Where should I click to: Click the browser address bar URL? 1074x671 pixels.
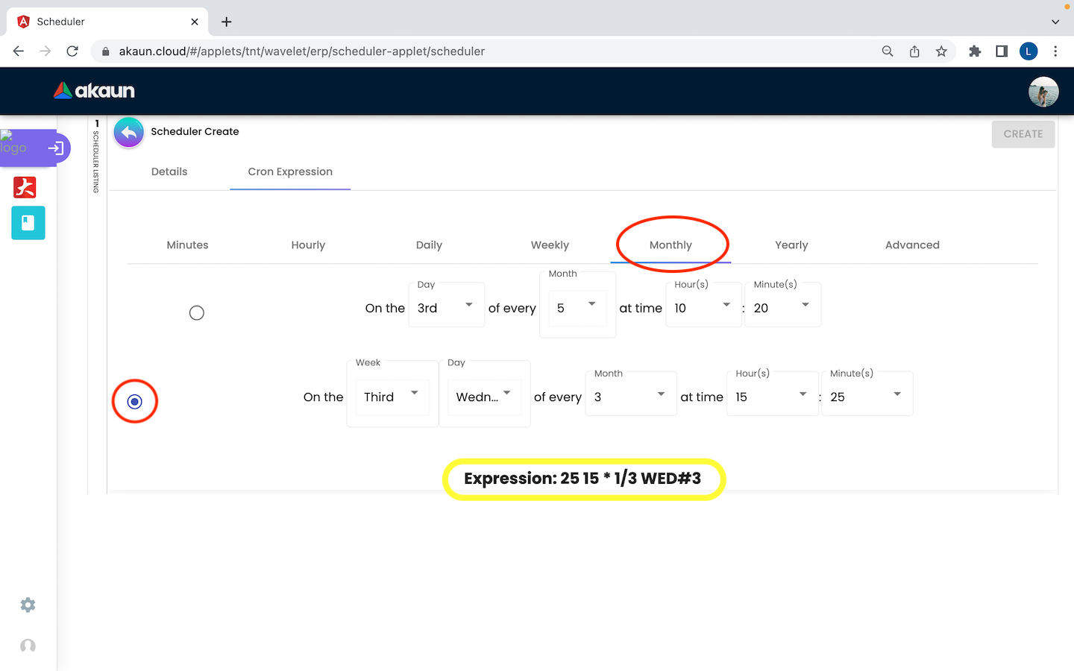click(302, 51)
